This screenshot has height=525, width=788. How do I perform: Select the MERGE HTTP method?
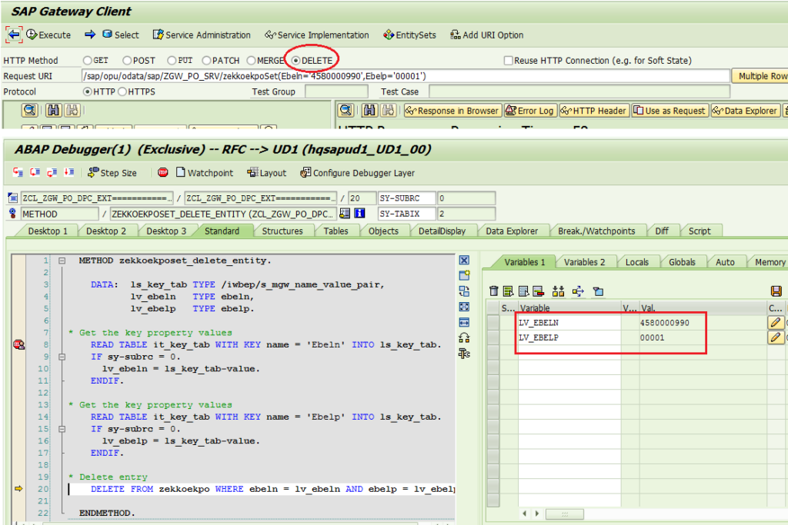coord(252,60)
